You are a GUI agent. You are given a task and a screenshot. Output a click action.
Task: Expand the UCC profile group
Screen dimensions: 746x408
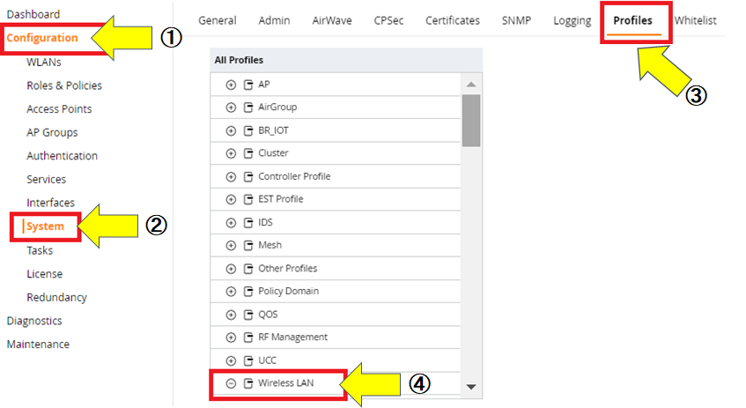click(231, 361)
